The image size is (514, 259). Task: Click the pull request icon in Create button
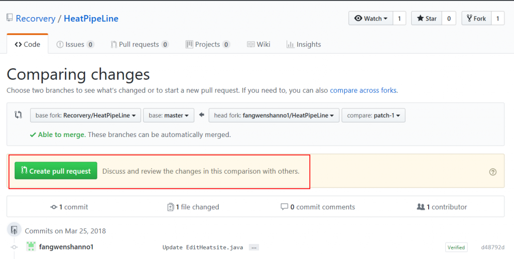click(x=24, y=170)
